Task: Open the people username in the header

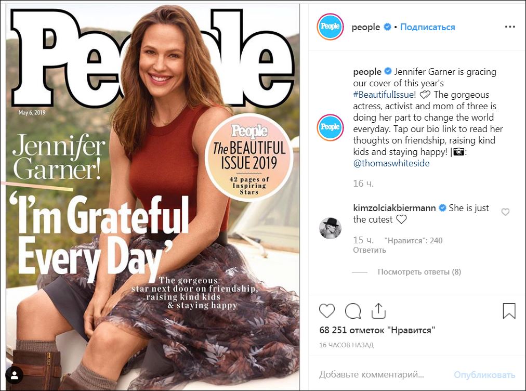Action: click(366, 27)
